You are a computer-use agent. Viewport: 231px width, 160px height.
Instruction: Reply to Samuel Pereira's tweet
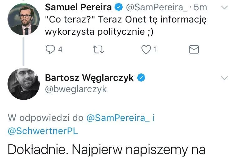50,49
